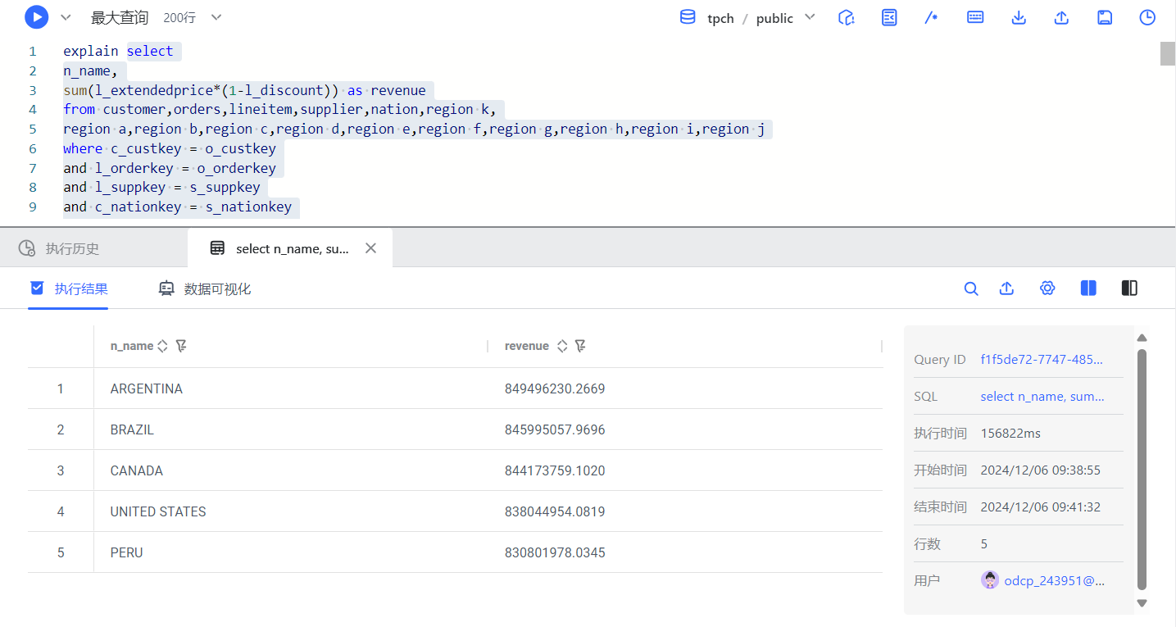Click the revenue value 838044954.0819
This screenshot has height=627, width=1176.
[x=555, y=511]
